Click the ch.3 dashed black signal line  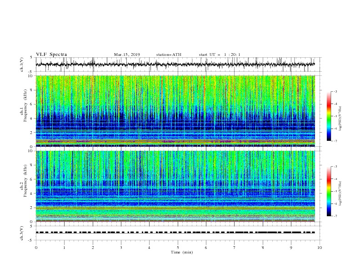[175, 233]
